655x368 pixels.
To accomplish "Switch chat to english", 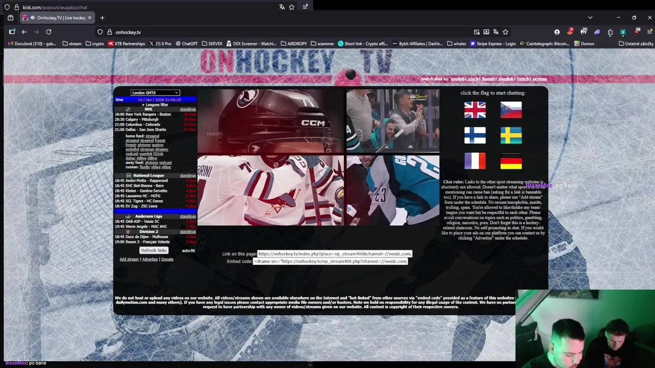I will [457, 79].
